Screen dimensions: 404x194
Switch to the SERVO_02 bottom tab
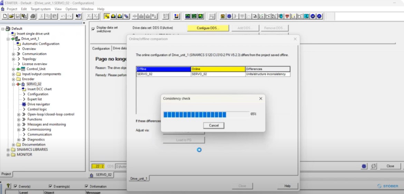click(101, 175)
